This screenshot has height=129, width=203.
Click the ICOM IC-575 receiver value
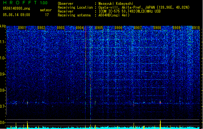click(129, 11)
